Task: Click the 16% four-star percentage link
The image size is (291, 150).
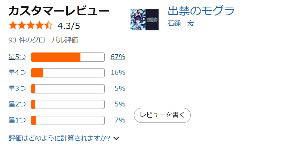Action: (118, 73)
